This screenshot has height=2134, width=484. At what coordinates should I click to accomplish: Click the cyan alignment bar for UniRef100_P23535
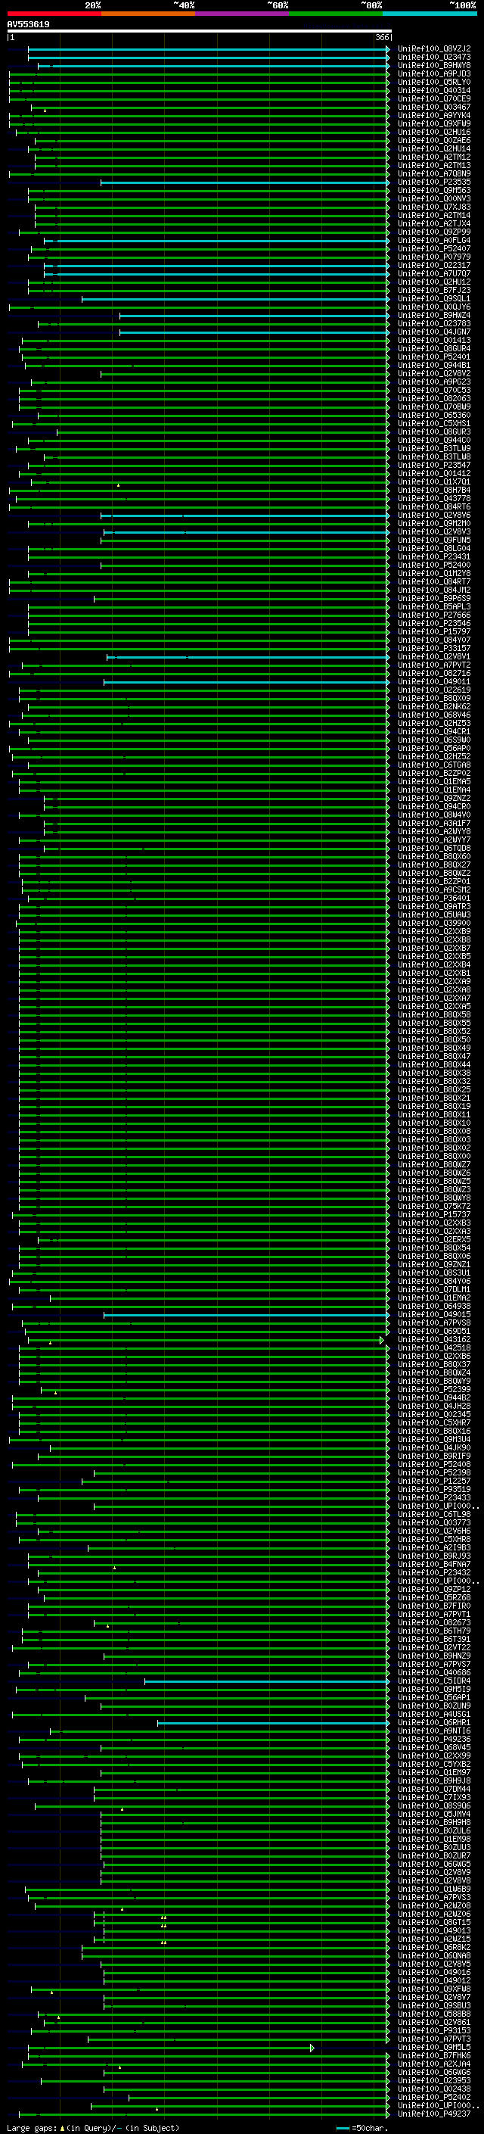(245, 182)
